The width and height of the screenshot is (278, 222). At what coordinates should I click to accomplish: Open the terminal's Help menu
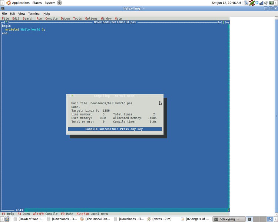point(47,14)
